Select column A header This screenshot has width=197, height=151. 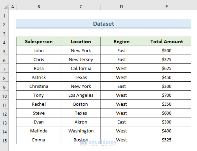13,7
